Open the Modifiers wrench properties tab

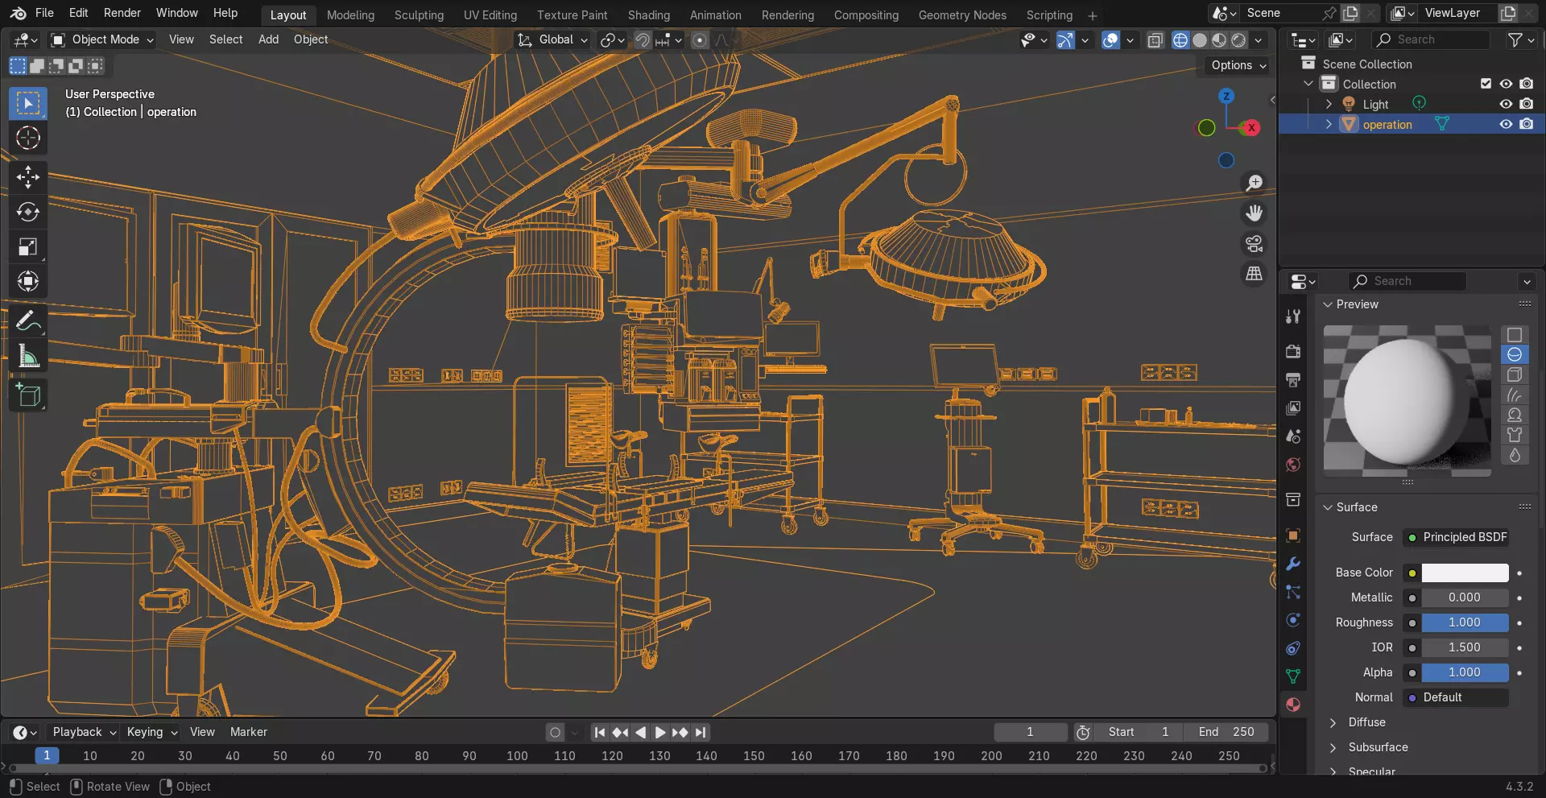[x=1293, y=564]
